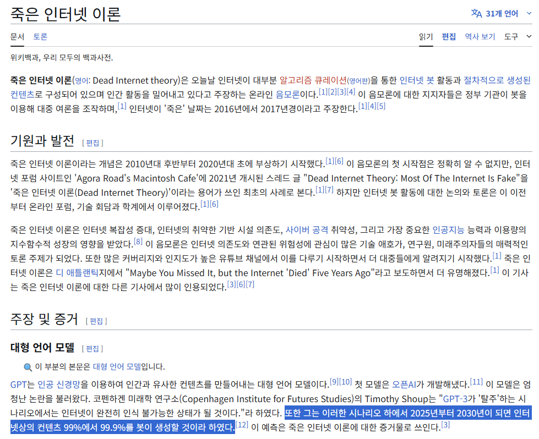Open the 사이버 공격 link
Screen dimensions: 539x439
pyautogui.click(x=307, y=230)
